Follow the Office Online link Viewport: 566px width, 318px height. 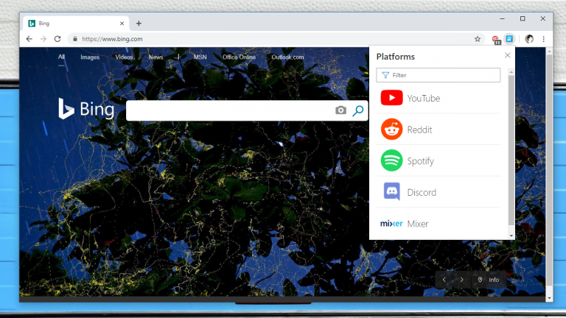239,57
